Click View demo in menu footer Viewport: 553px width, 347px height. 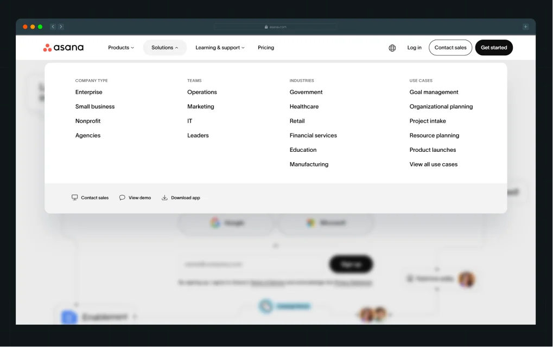(x=135, y=198)
